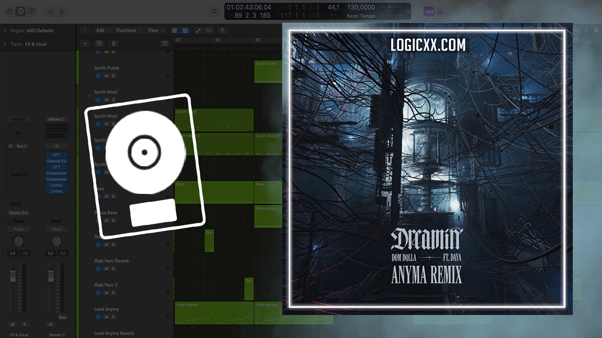Select the Synth Flume region
This screenshot has height=338, width=602.
coord(268,72)
